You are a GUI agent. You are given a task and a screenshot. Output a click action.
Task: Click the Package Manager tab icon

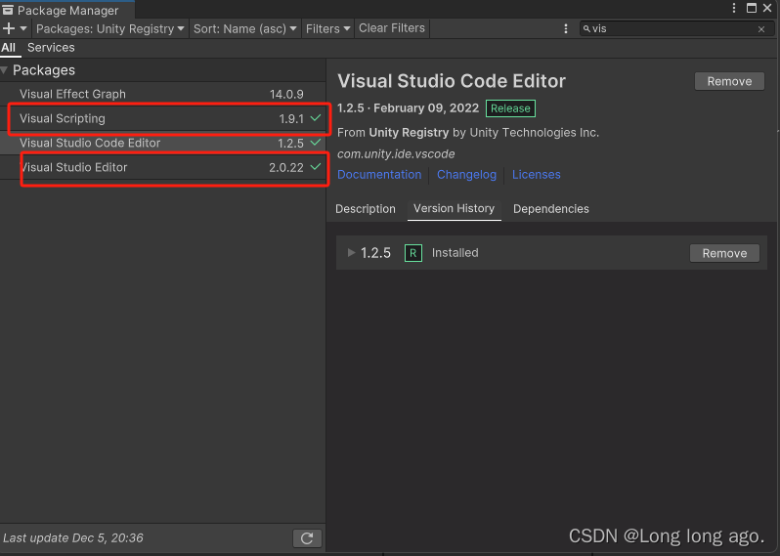(x=8, y=10)
